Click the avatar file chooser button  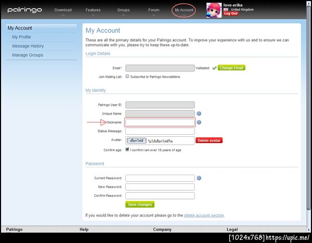(136, 141)
